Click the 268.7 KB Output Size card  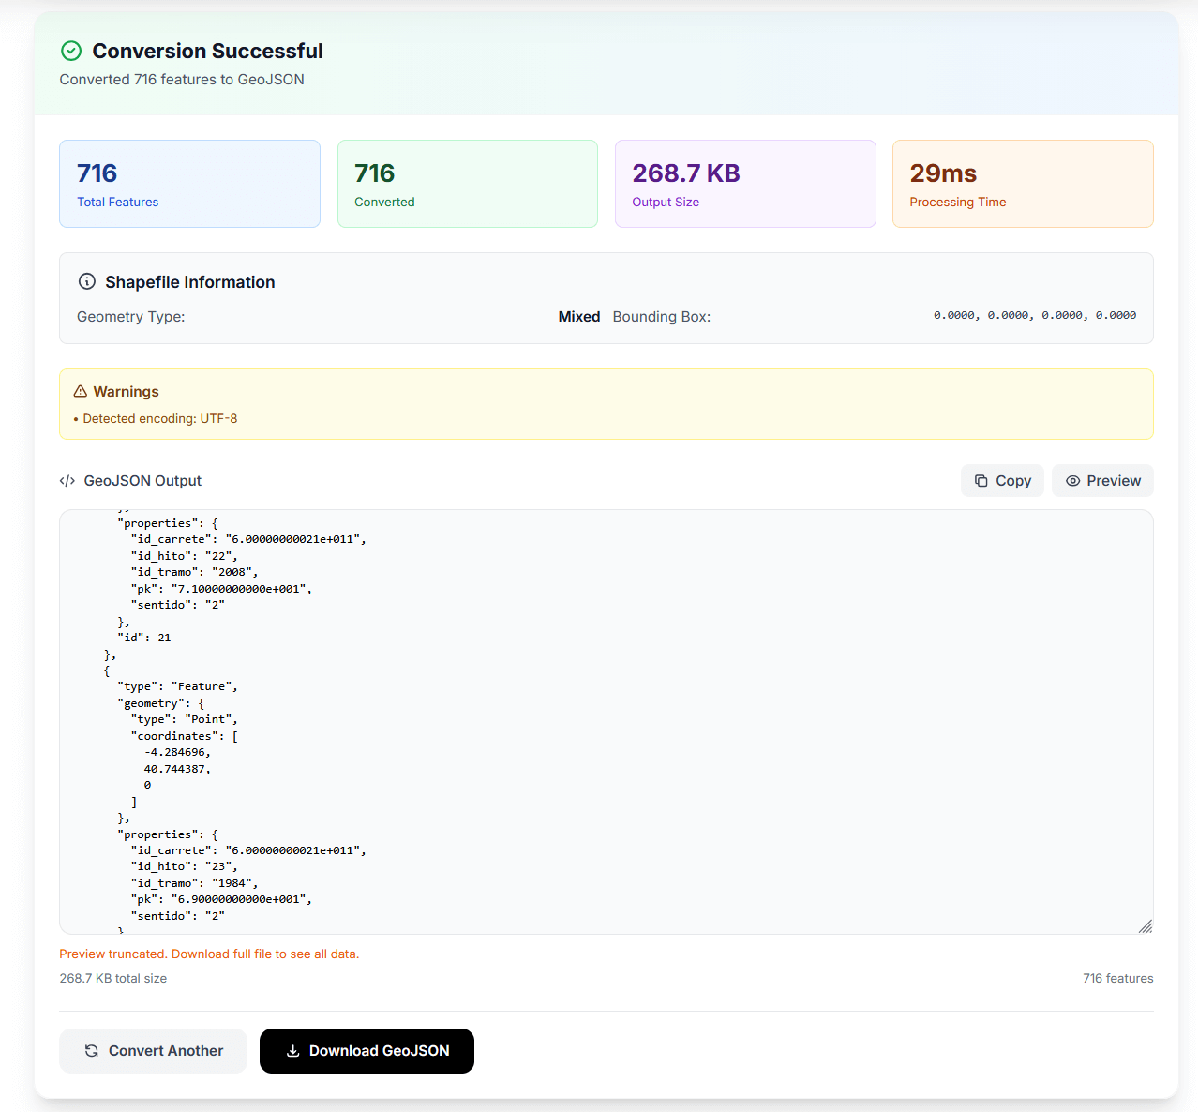[x=744, y=184]
